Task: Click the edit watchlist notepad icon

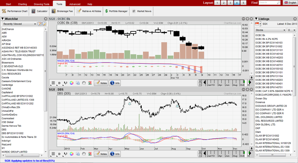Action: (39, 24)
